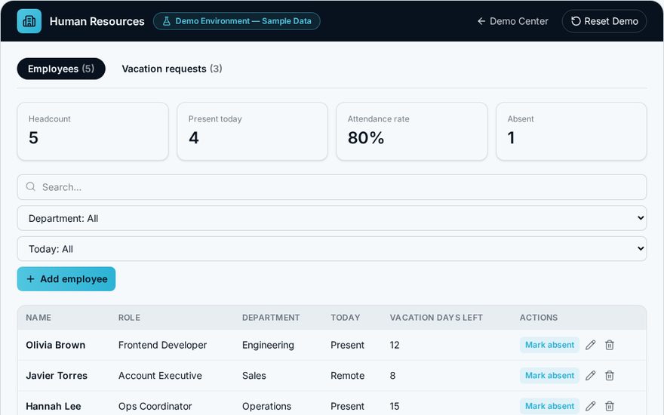Image resolution: width=664 pixels, height=415 pixels.
Task: Mark Javier Torres absent
Action: [x=549, y=376]
